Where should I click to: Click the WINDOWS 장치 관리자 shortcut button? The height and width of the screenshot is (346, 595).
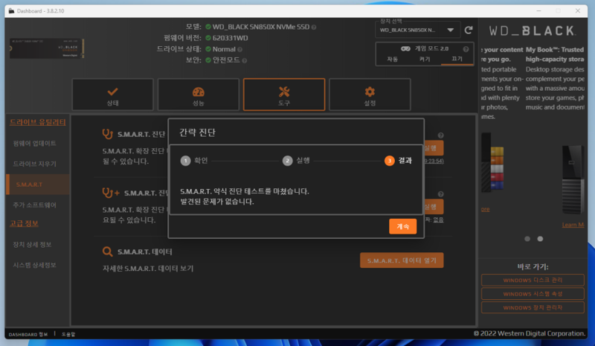click(x=533, y=307)
